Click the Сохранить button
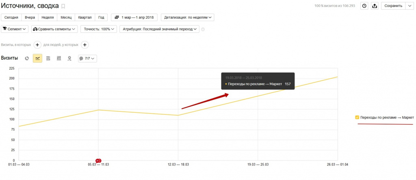 pyautogui.click(x=393, y=6)
